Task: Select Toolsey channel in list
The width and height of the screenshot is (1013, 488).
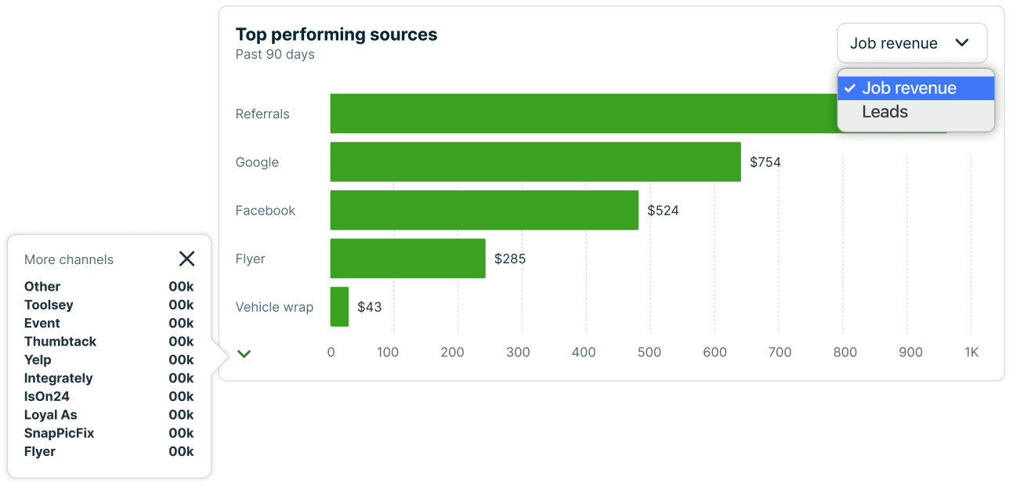Action: click(49, 305)
